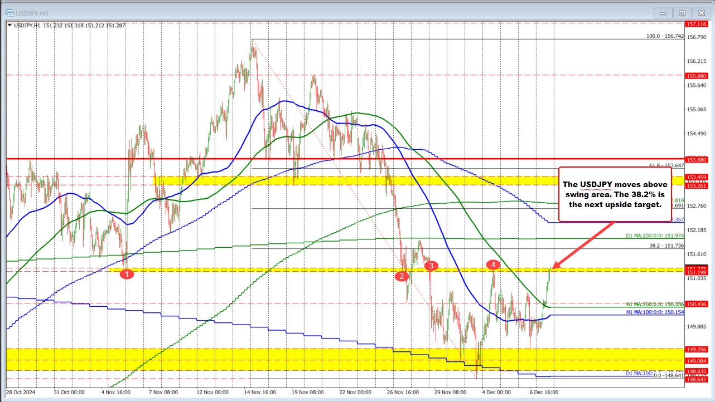This screenshot has height=402, width=715.
Task: Select the annotation box about the 38.2% target
Action: click(x=615, y=194)
